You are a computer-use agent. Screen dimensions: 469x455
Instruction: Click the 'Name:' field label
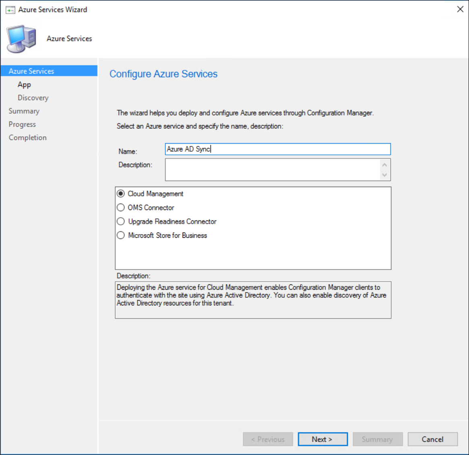(x=128, y=151)
